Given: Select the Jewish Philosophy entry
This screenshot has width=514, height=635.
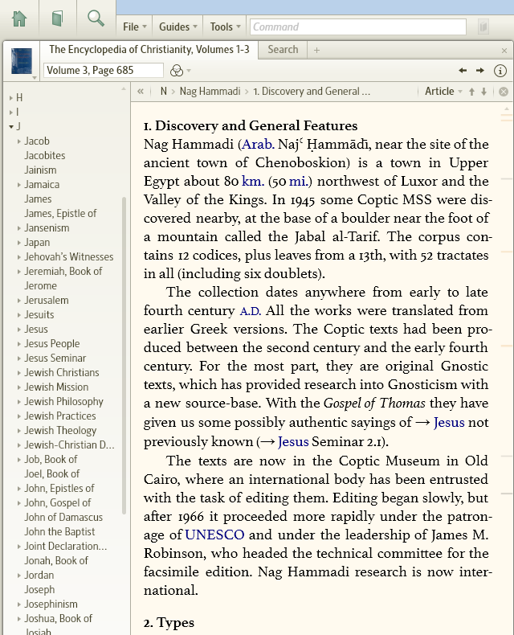Looking at the screenshot, I should tap(63, 402).
